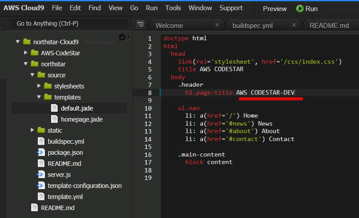
Task: Open the Go menu
Action: [x=134, y=8]
